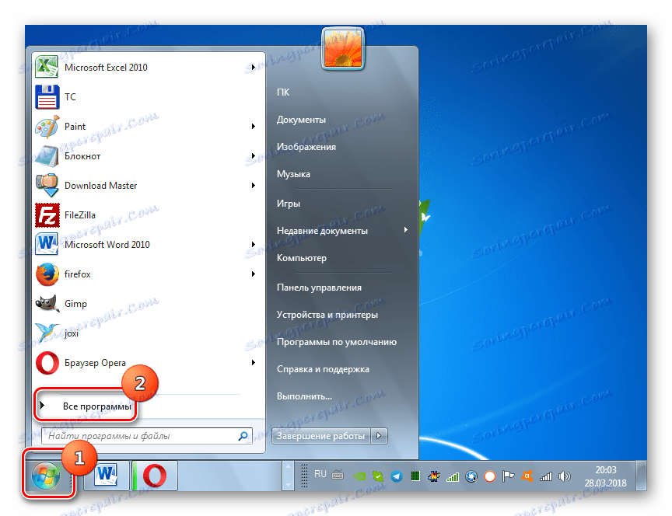Click the green checkmark shield tray icon
This screenshot has width=672, height=516.
(x=378, y=476)
